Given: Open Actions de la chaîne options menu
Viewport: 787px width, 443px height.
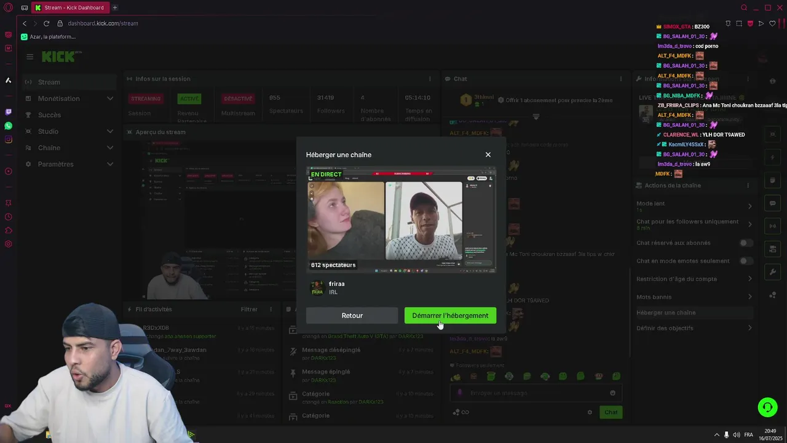Looking at the screenshot, I should click(x=748, y=185).
